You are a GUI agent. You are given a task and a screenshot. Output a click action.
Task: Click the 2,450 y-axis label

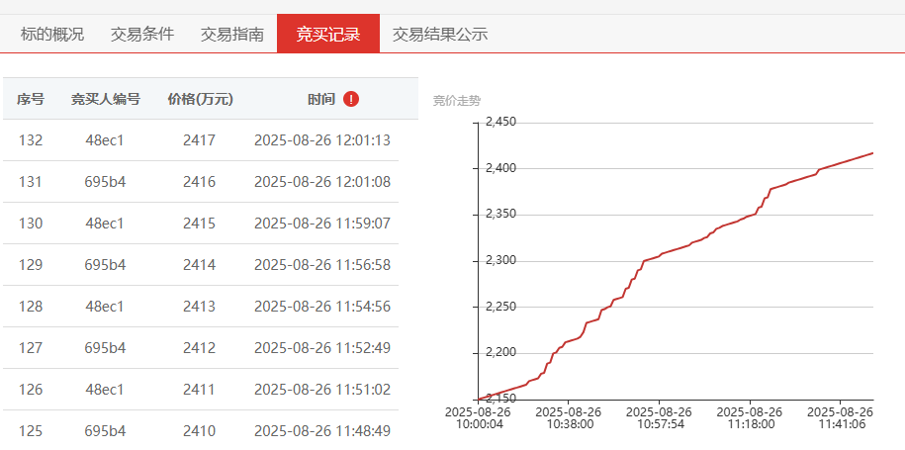[x=501, y=122]
